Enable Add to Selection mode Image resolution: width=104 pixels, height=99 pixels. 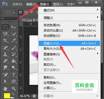pyautogui.click(x=26, y=12)
